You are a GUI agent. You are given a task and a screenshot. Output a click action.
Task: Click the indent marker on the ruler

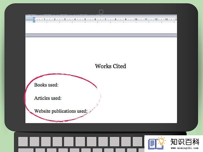34,20
